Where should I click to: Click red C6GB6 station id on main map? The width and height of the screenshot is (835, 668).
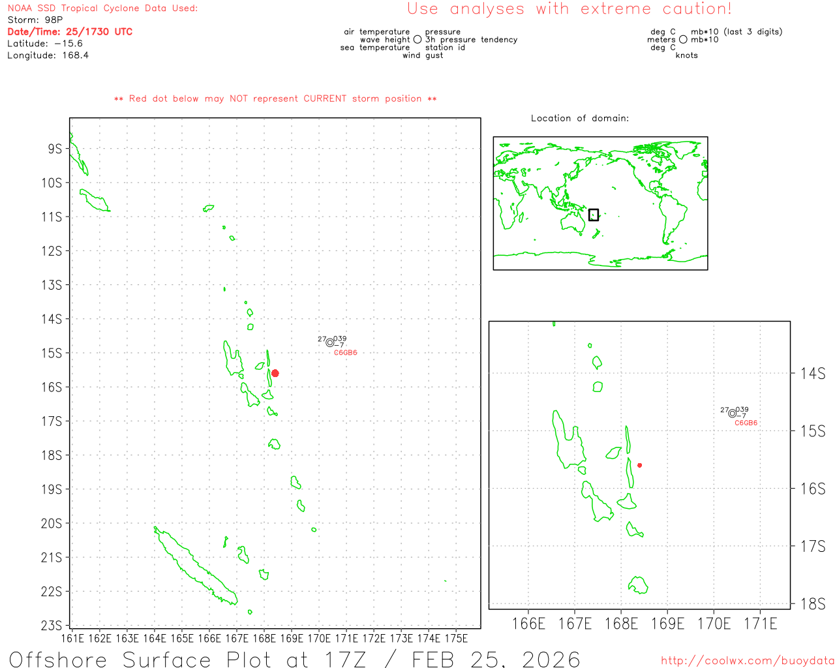click(346, 353)
